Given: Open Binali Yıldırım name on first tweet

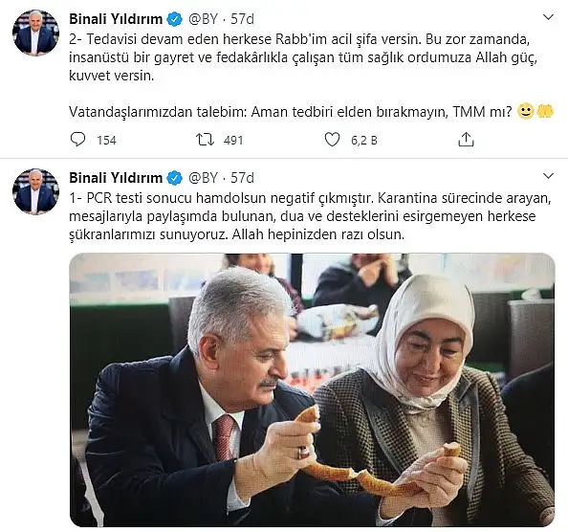Looking at the screenshot, I should pos(116,19).
